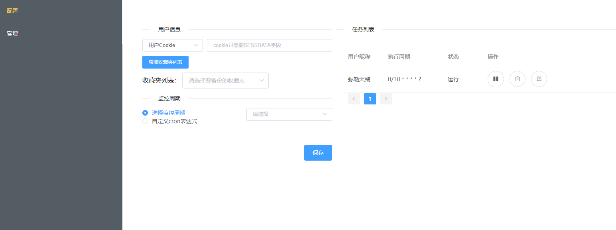Click the 保存 button
Image resolution: width=616 pixels, height=230 pixels.
pyautogui.click(x=318, y=152)
